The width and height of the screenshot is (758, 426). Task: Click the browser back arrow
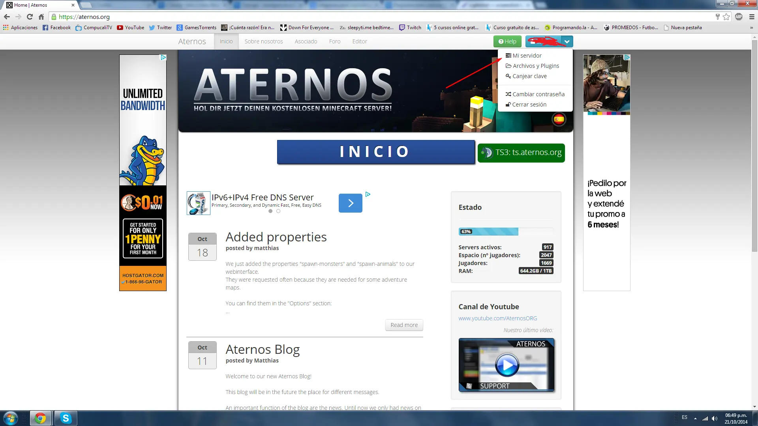coord(7,17)
